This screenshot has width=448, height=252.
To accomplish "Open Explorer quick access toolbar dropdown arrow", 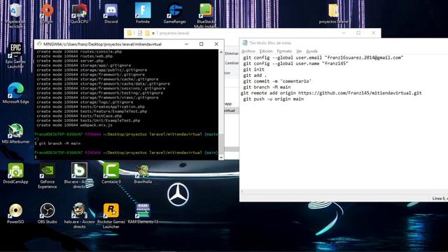I will [153, 34].
